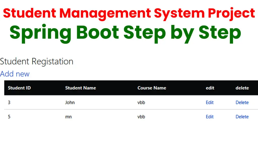This screenshot has height=145, width=258.
Task: Open the Add new student link
Action: pos(15,74)
